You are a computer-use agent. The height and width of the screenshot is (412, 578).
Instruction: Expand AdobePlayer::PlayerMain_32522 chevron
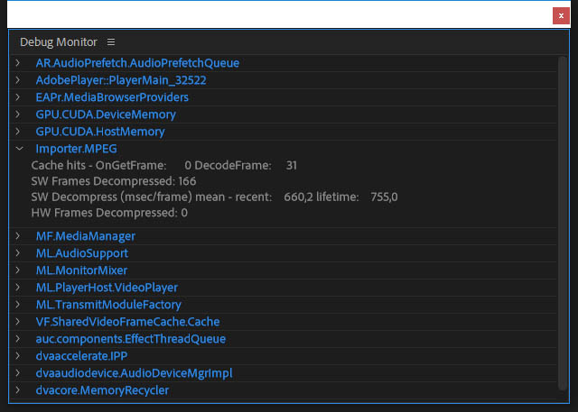pyautogui.click(x=18, y=80)
